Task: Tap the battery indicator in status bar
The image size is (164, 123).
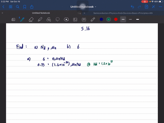Action: click(161, 2)
